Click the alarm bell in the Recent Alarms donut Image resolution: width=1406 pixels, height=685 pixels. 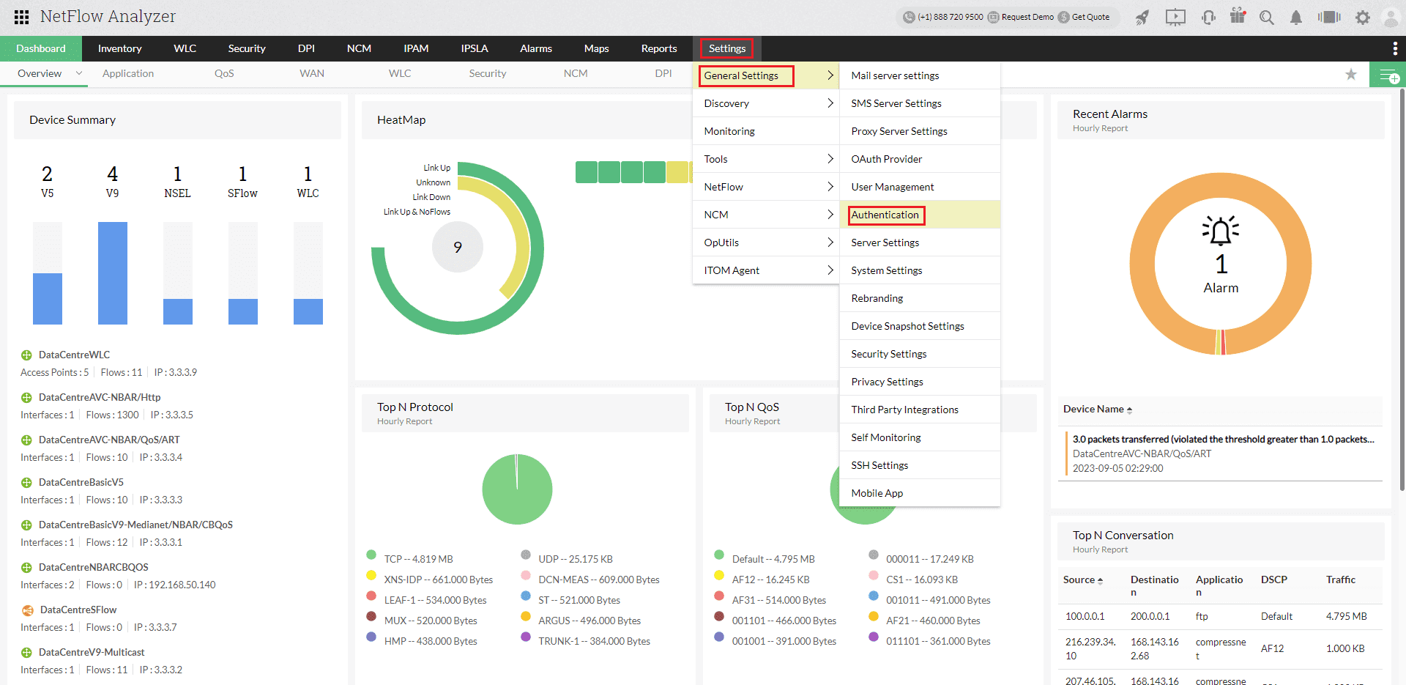(1221, 231)
